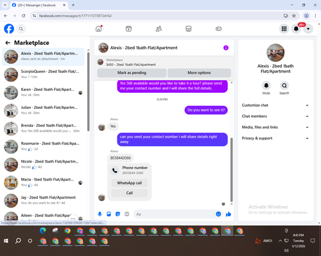Open Jay conversation

(x=43, y=200)
